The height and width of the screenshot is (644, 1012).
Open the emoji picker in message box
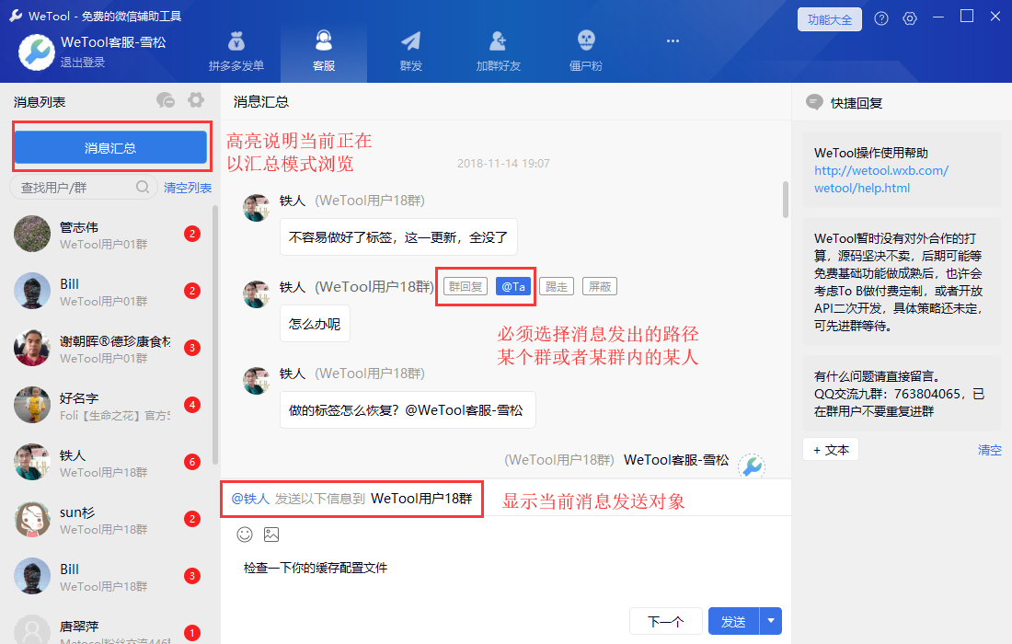(x=245, y=535)
